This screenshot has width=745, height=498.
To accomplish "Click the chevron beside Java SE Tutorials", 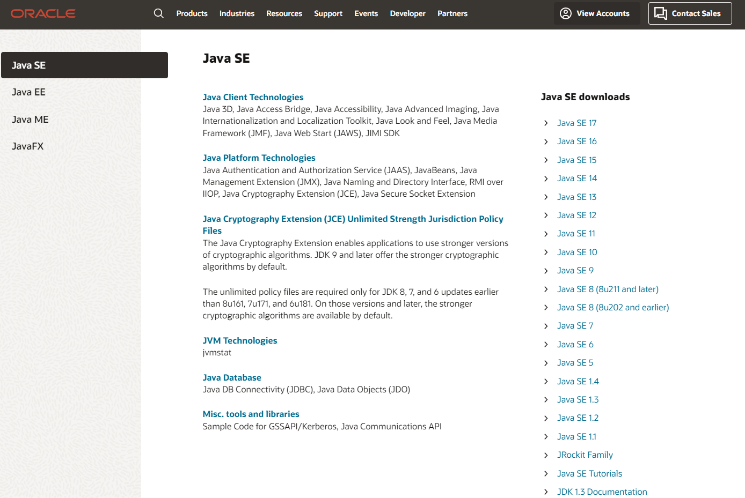I will click(546, 474).
